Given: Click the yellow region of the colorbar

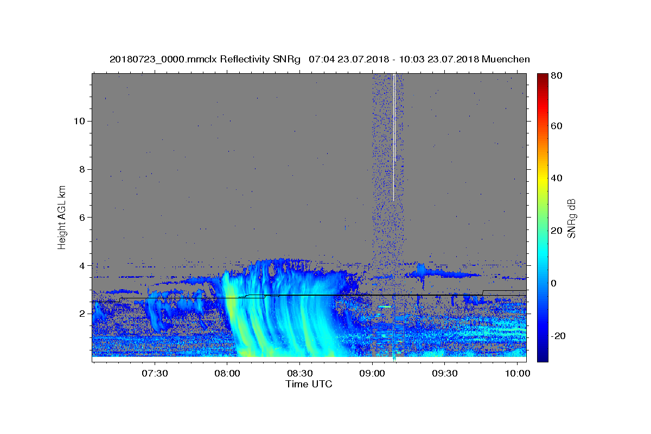Looking at the screenshot, I should [542, 179].
